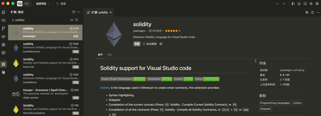Image resolution: width=321 pixels, height=116 pixels.
Task: Click the filter funnel icon for extensions
Action: (x=77, y=20)
